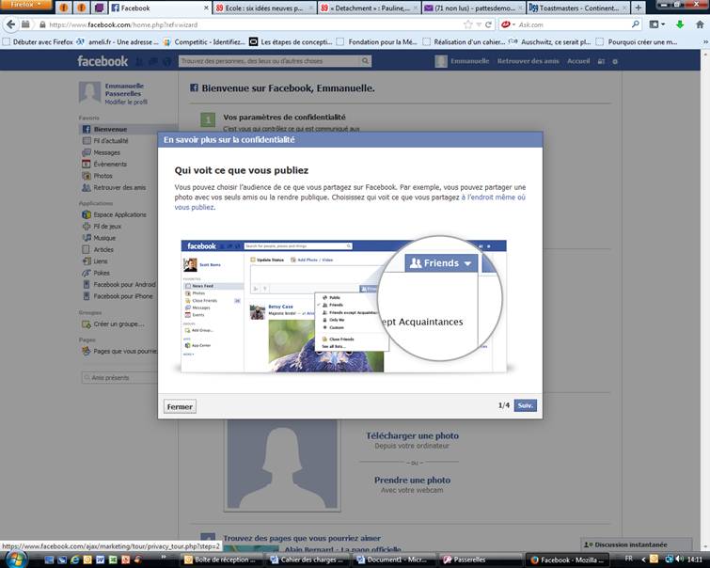Open Fil d'actualité in the sidebar
The width and height of the screenshot is (710, 568).
click(110, 141)
